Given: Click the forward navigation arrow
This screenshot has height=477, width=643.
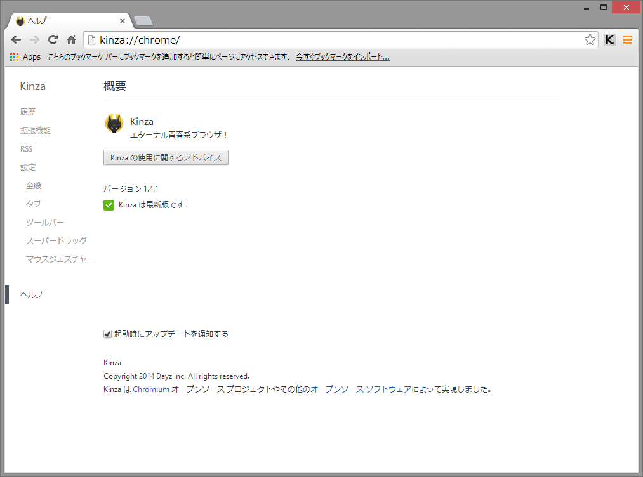Looking at the screenshot, I should pyautogui.click(x=34, y=39).
